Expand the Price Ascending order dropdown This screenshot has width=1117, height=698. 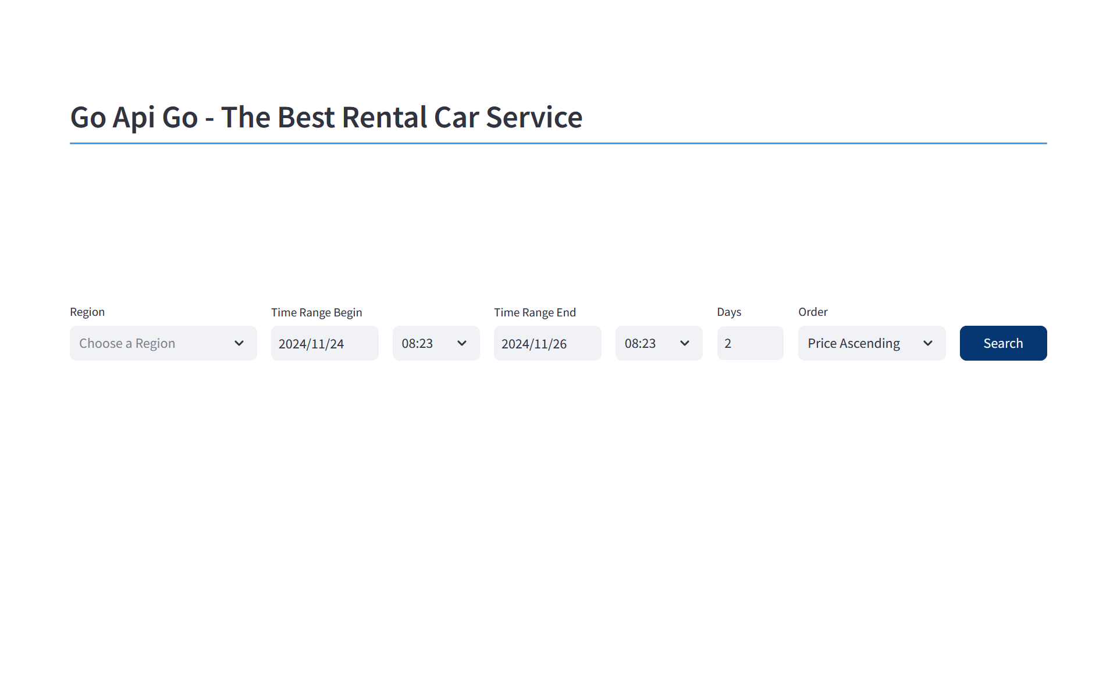coord(871,343)
